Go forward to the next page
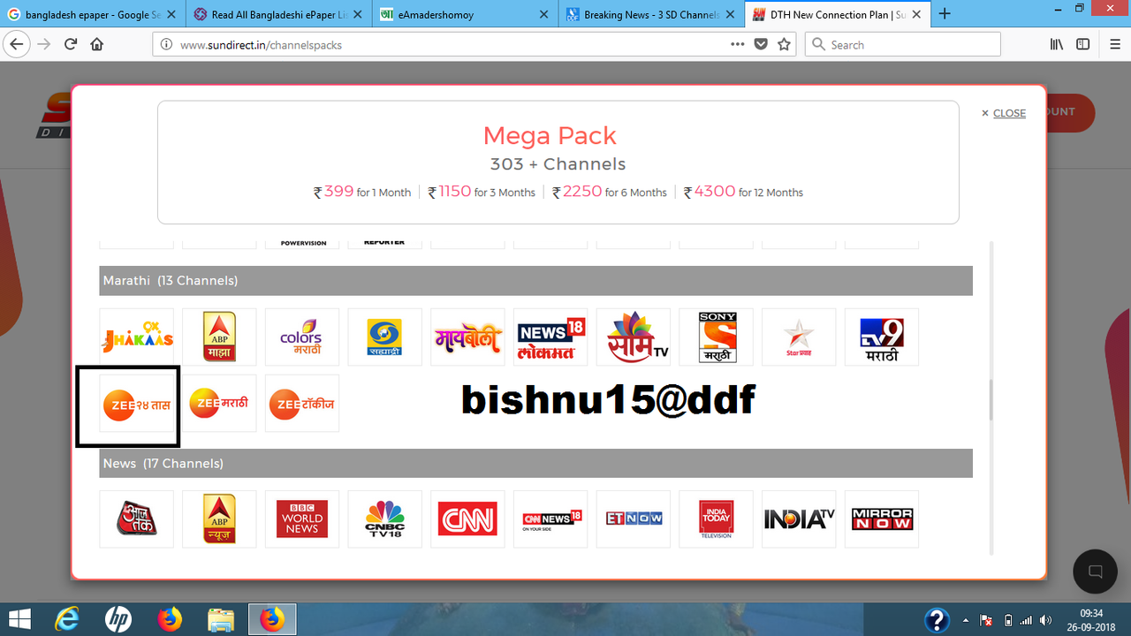1131x636 pixels. tap(44, 44)
